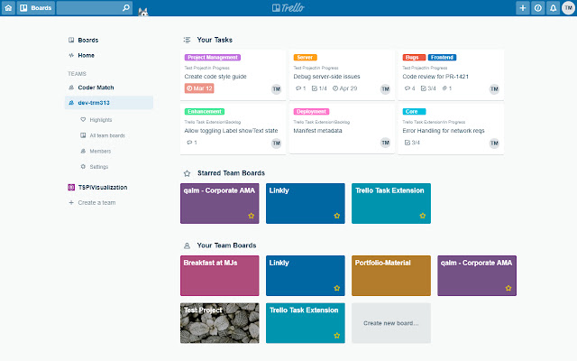
Task: Click the green Enhancement label
Action: pos(205,112)
